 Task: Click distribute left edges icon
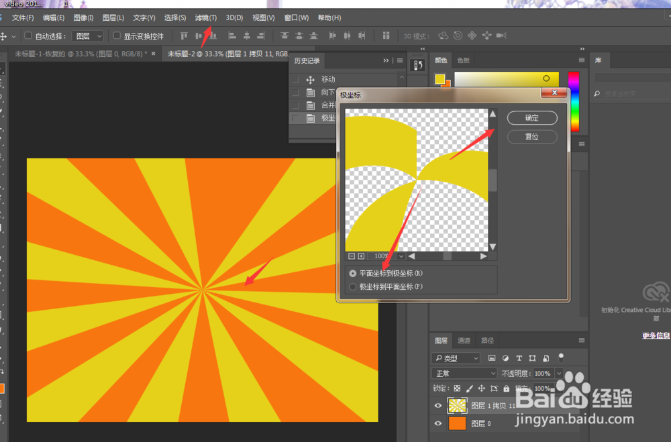(x=333, y=36)
